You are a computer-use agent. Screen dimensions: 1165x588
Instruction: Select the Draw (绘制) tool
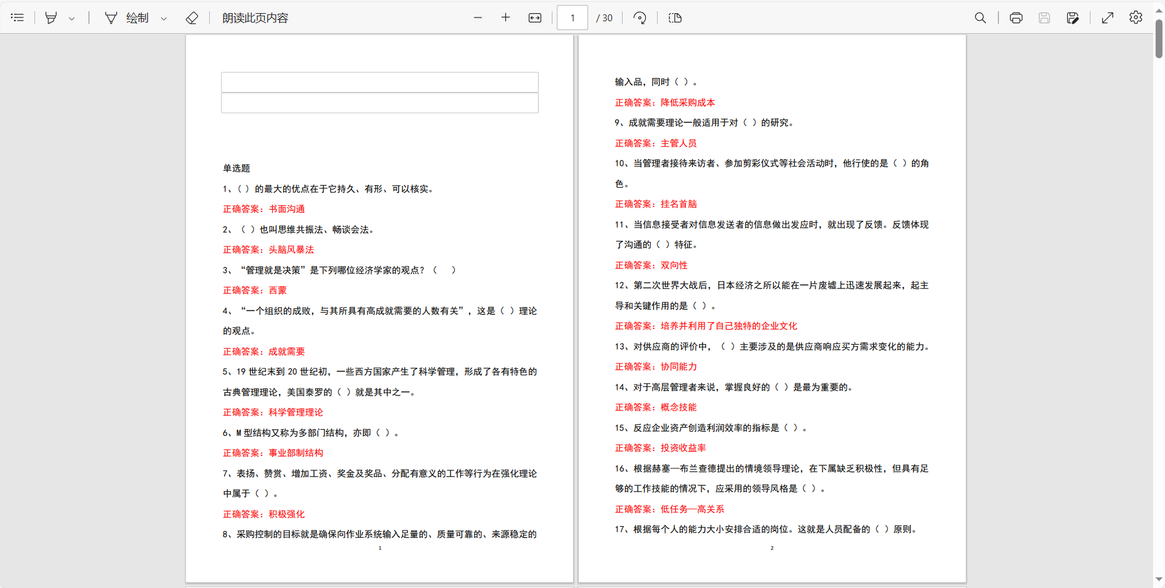127,18
